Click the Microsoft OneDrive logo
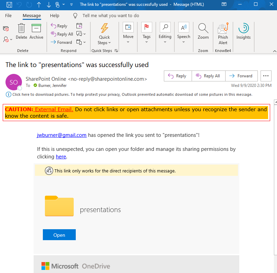Screen dimensions: 277x273 [x=76, y=266]
